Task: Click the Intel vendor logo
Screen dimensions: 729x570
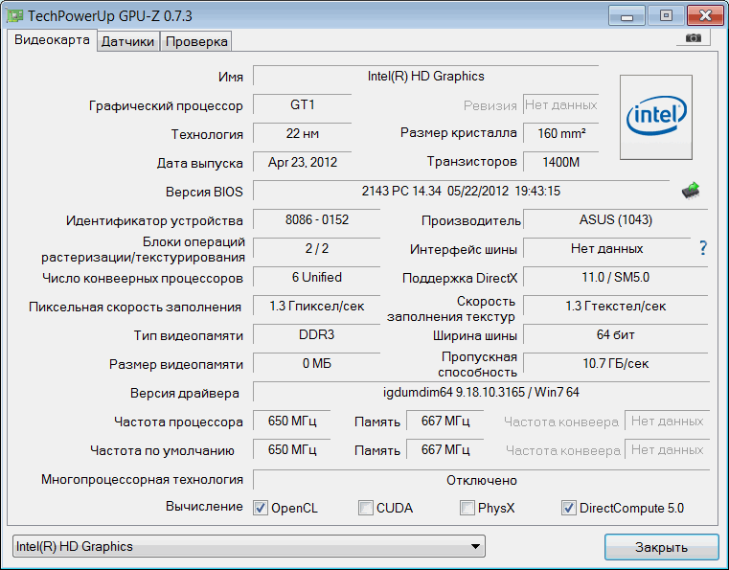Action: coord(656,117)
